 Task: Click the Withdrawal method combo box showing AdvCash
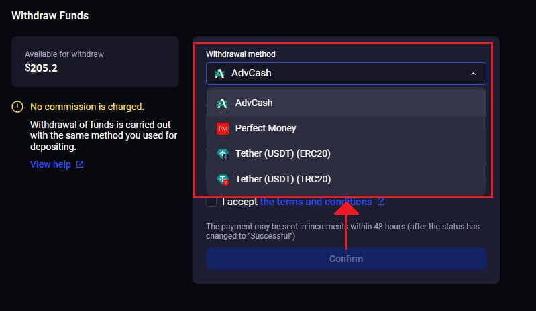(x=346, y=74)
